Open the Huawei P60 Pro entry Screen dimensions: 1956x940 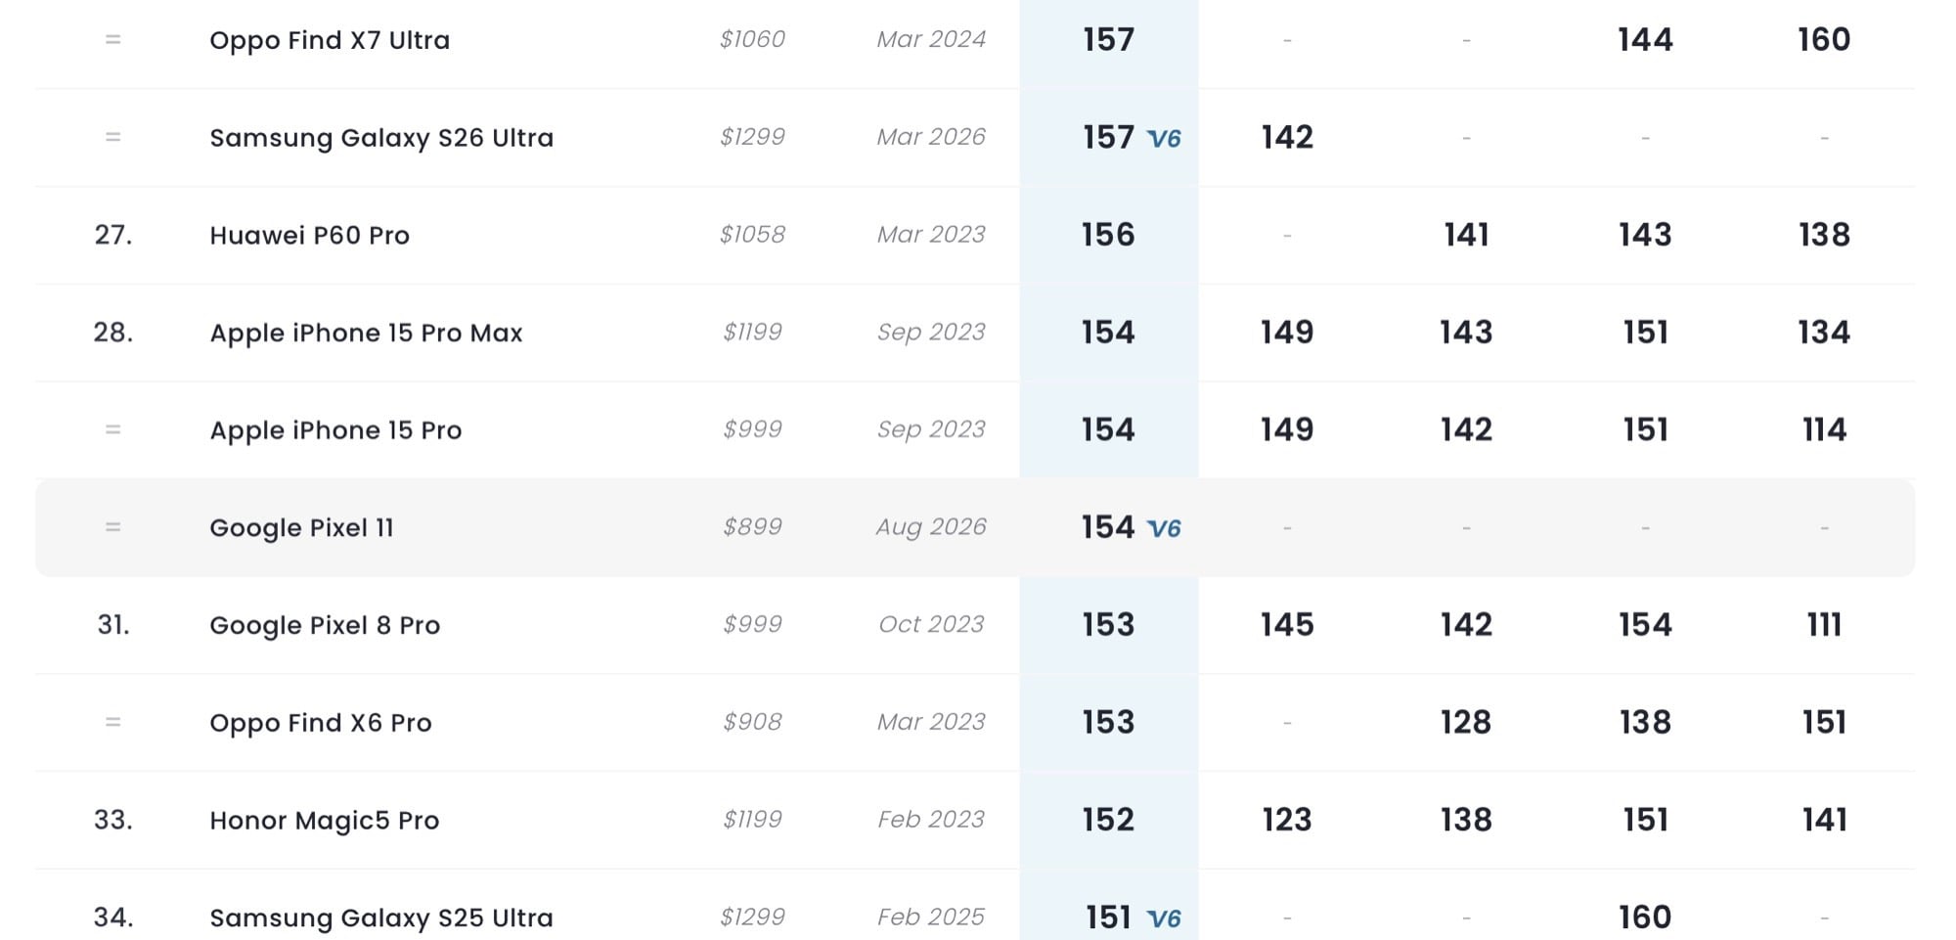pos(309,235)
